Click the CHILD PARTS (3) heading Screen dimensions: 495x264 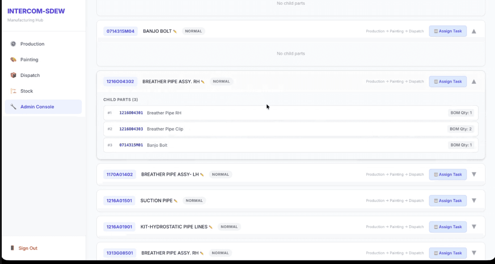point(121,99)
